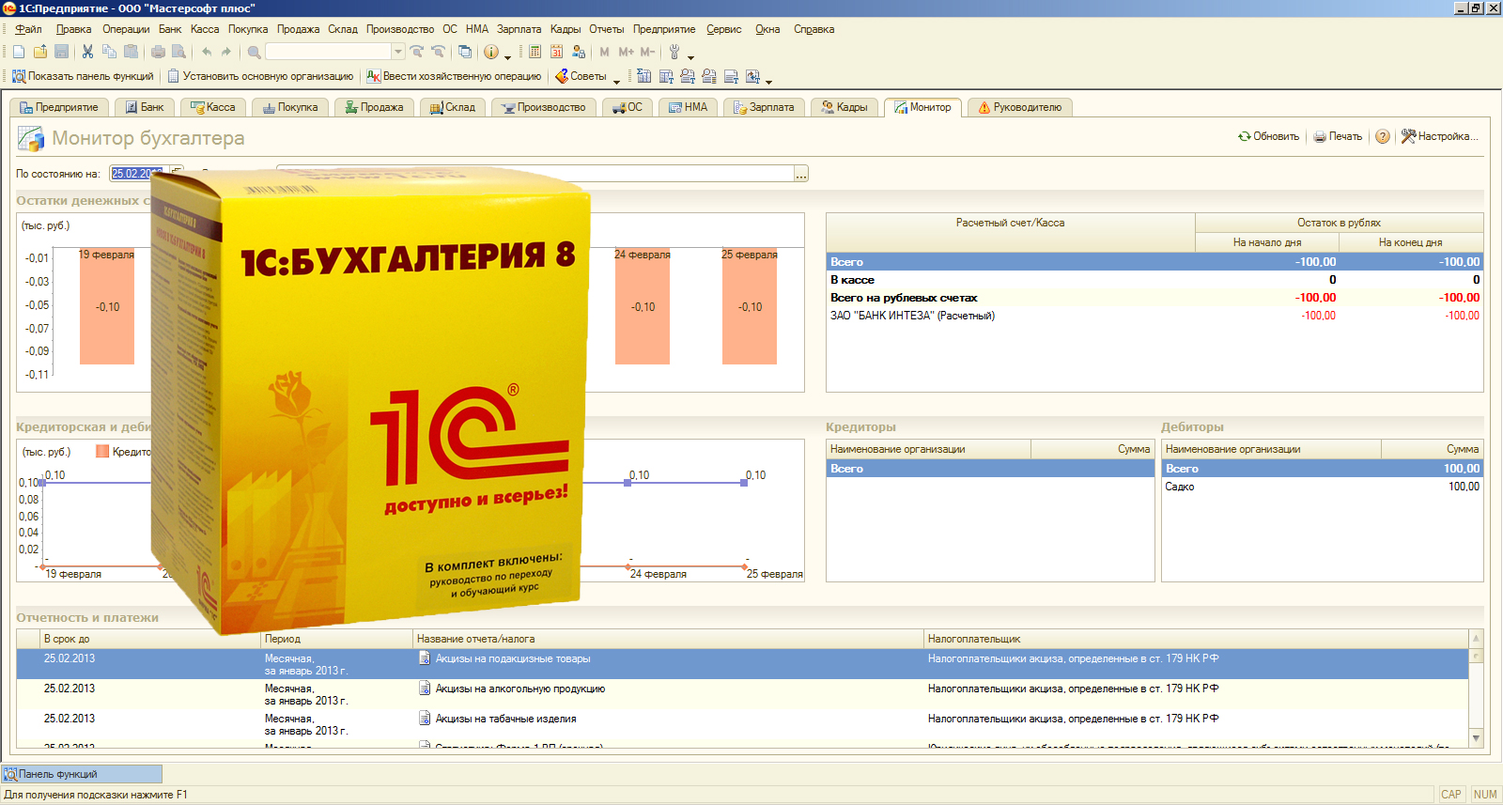Screen dimensions: 1503x805
Task: Open the Calculator icon
Action: point(535,52)
